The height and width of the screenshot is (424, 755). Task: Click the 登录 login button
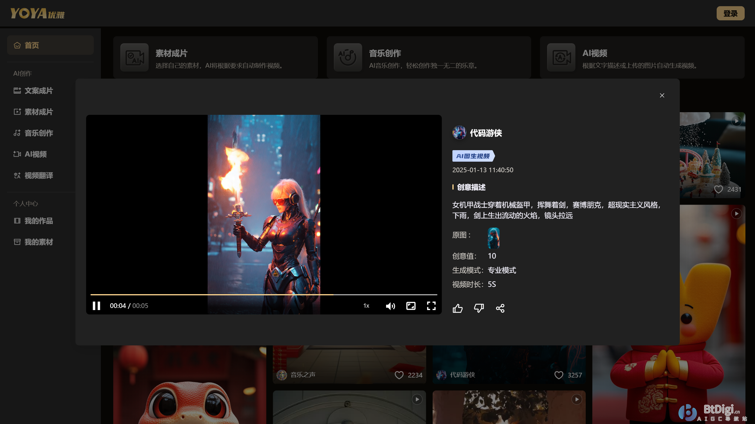pyautogui.click(x=731, y=13)
